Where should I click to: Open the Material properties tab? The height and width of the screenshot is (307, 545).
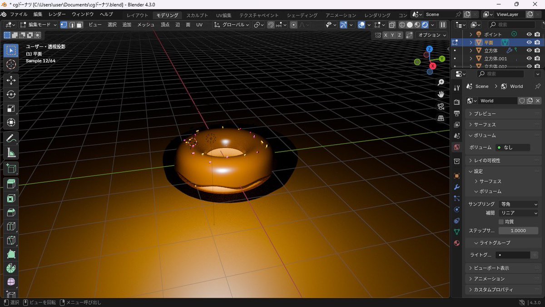(457, 243)
